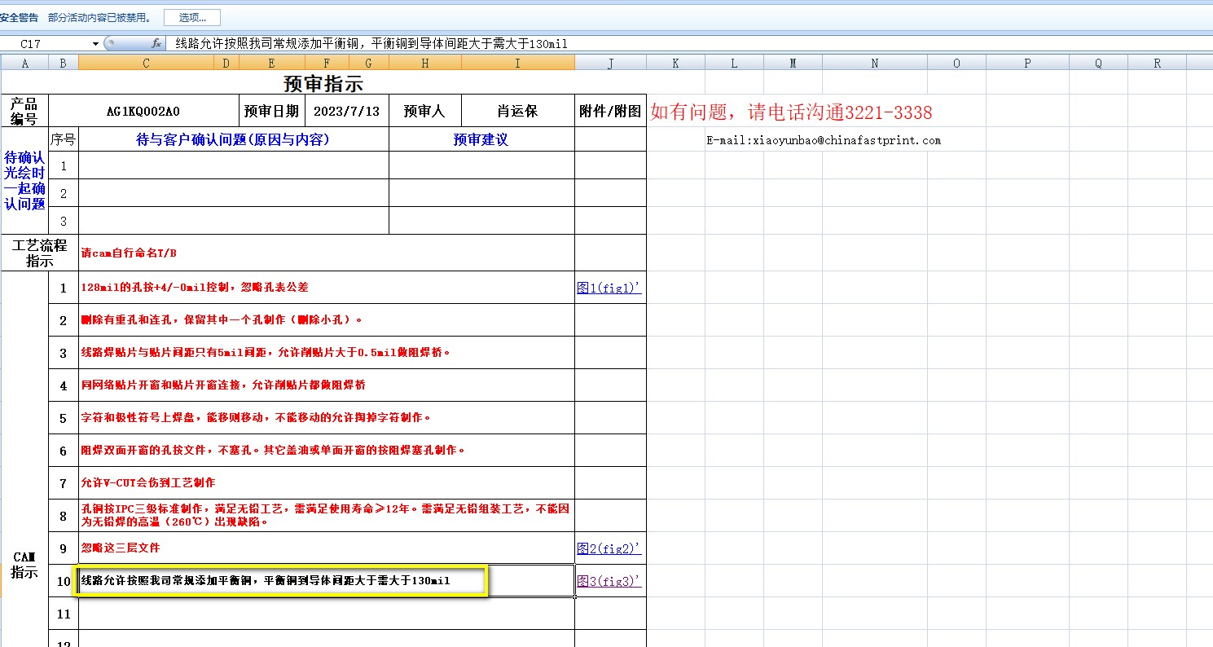Screen dimensions: 1213x647
Task: Select column header K
Action: (x=675, y=63)
